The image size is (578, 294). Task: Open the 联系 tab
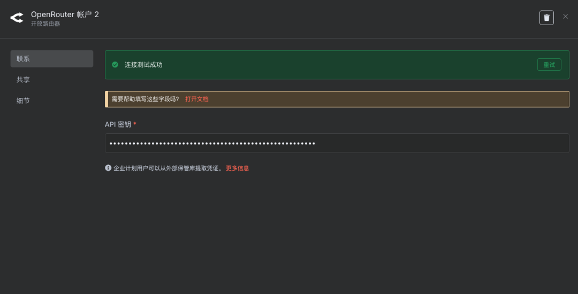pyautogui.click(x=51, y=59)
